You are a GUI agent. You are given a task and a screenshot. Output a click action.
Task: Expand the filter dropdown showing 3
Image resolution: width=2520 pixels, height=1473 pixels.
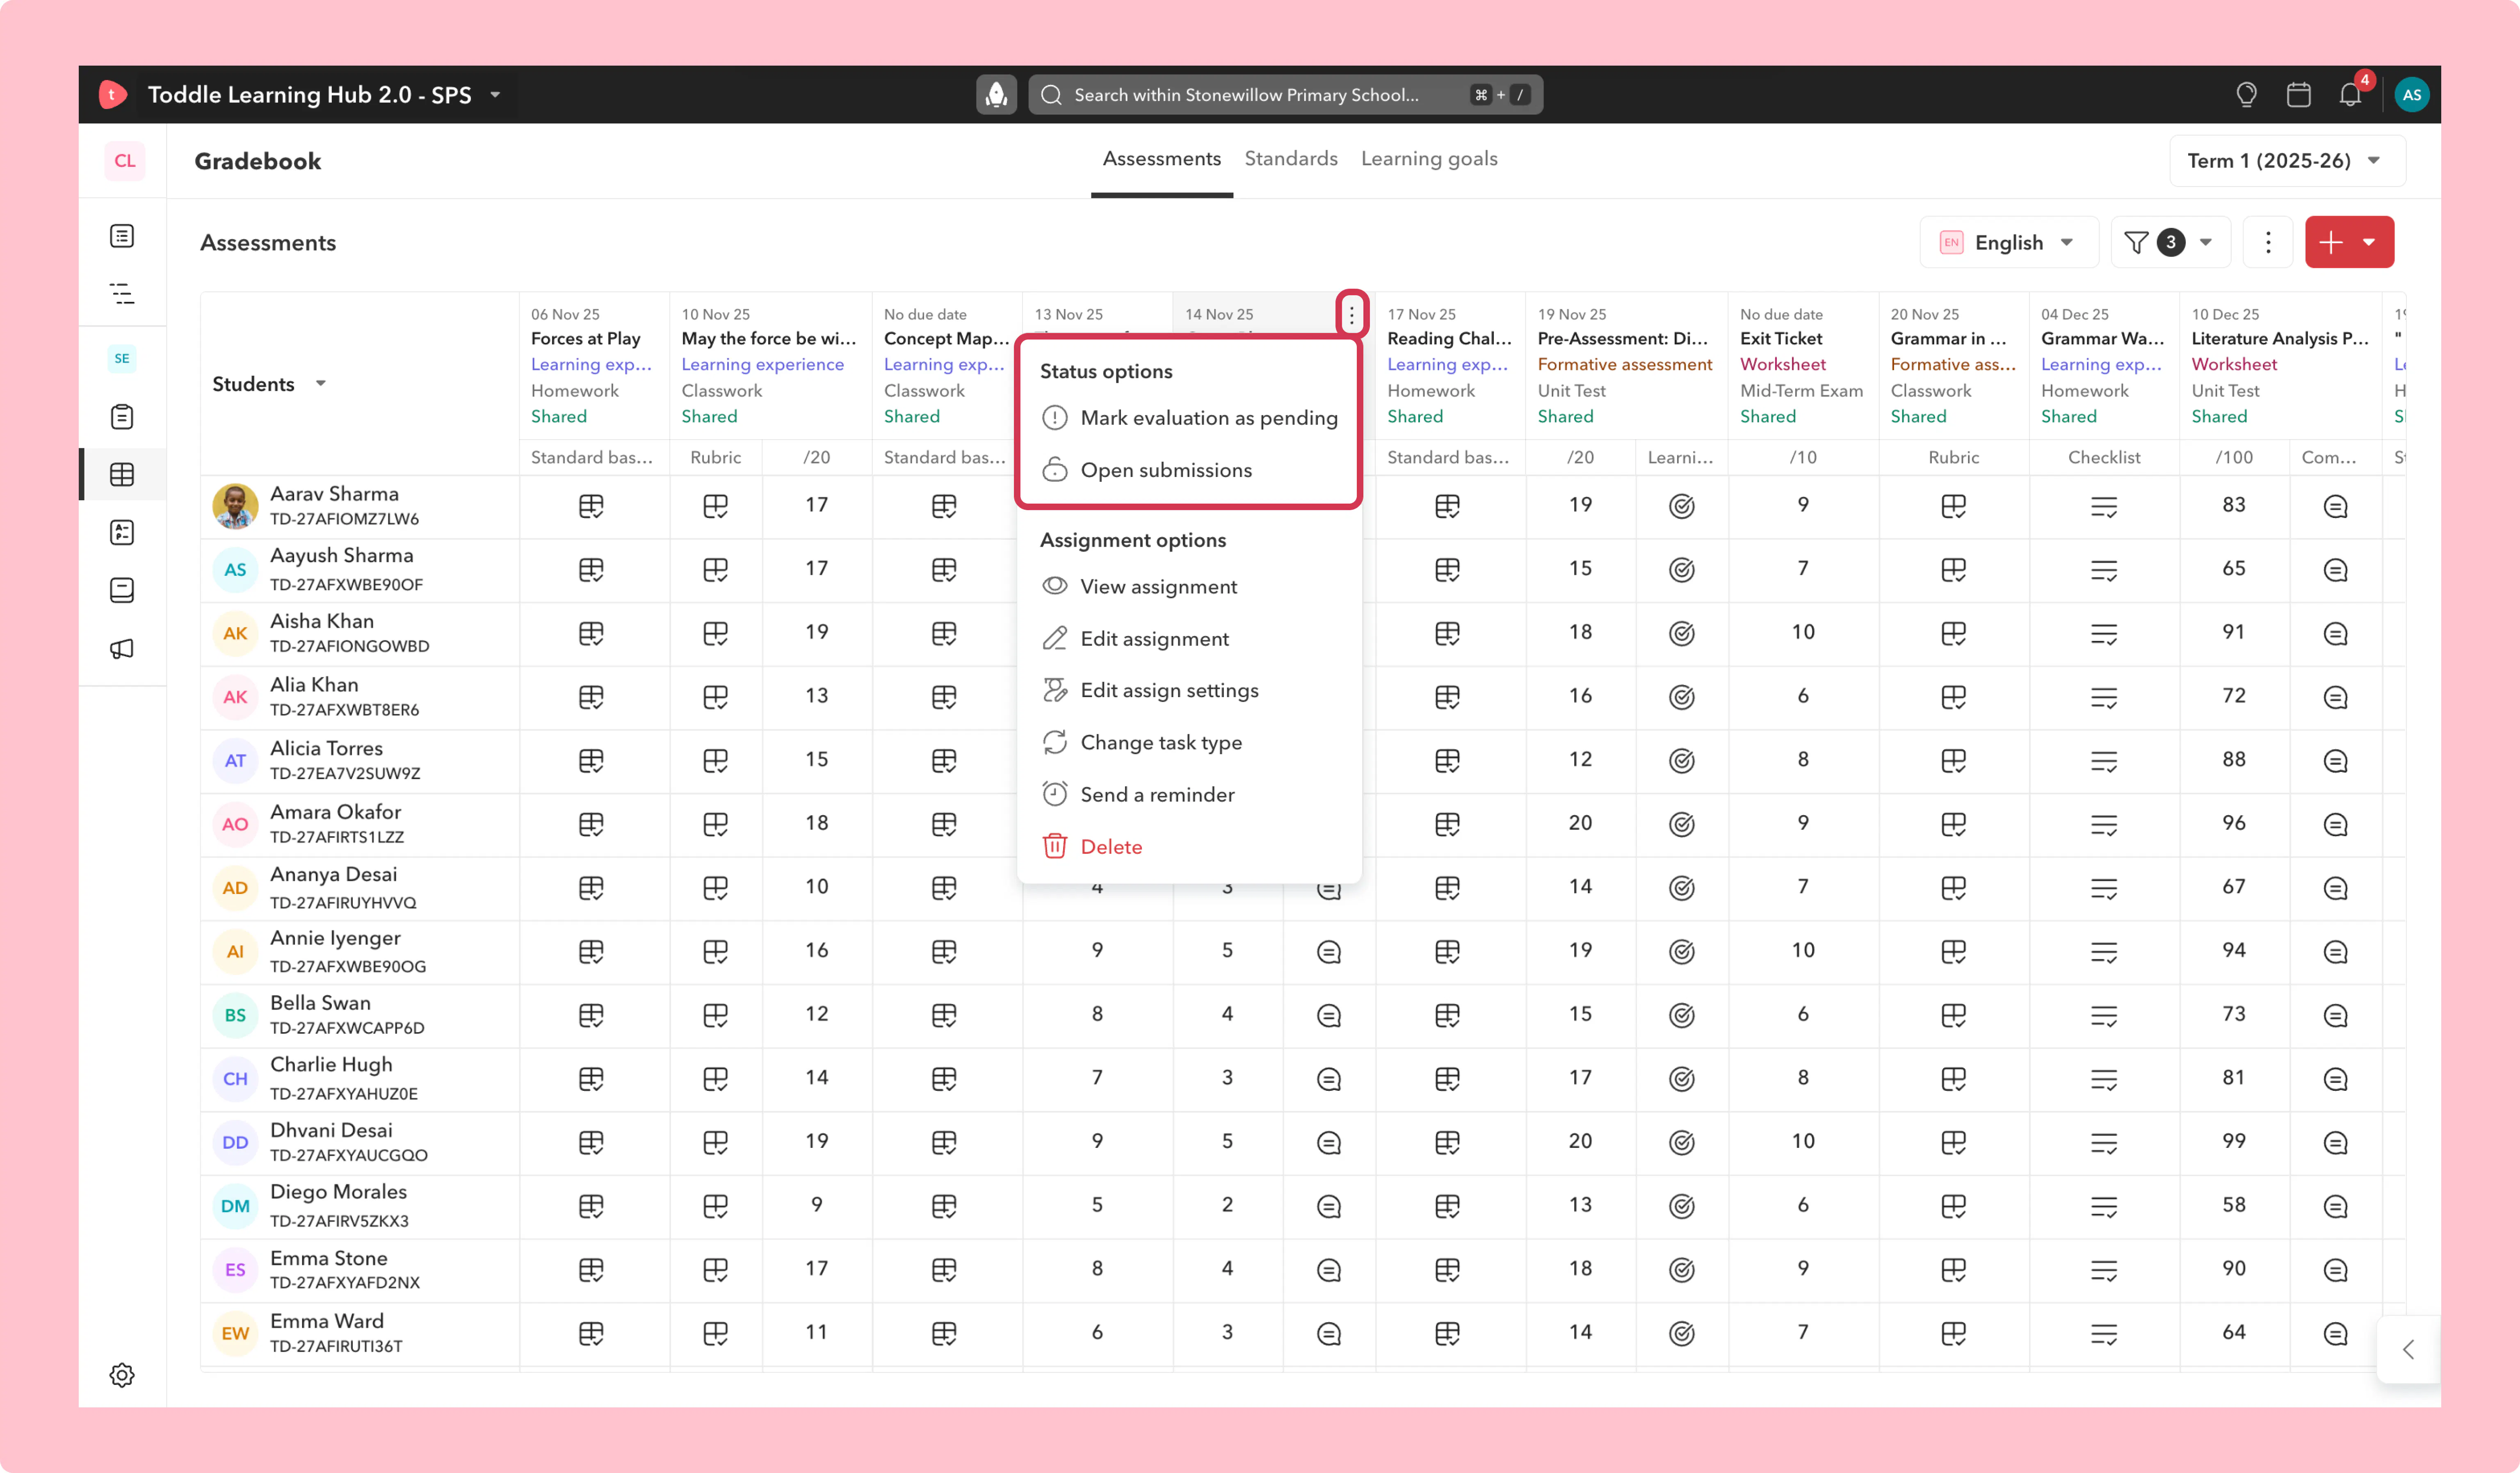(x=2170, y=242)
